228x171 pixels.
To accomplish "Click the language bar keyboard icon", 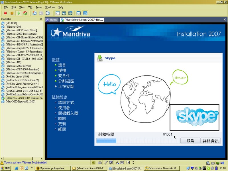I will point(100,162).
